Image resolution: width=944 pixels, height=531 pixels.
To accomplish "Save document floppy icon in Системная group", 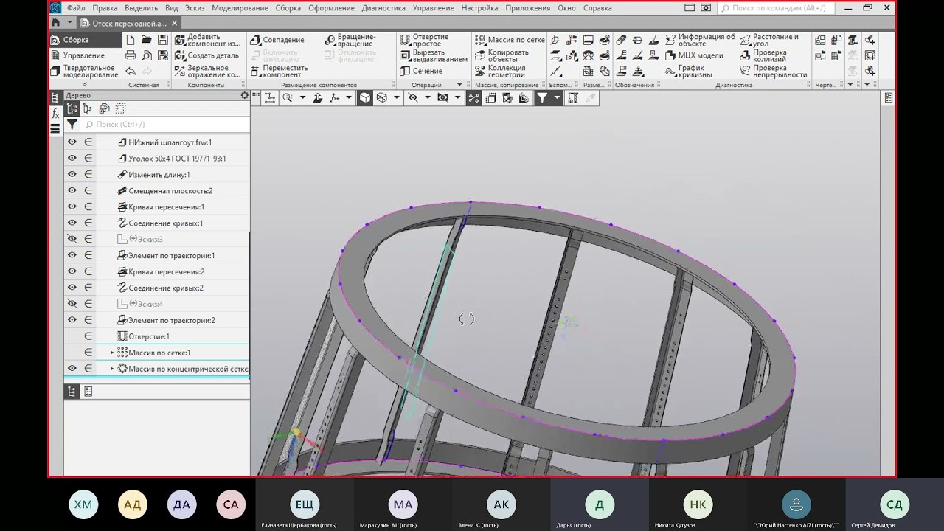I will click(163, 40).
